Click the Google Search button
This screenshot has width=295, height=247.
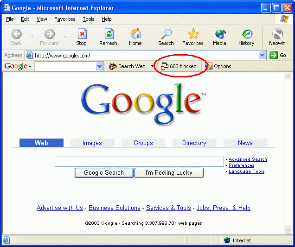(x=104, y=172)
